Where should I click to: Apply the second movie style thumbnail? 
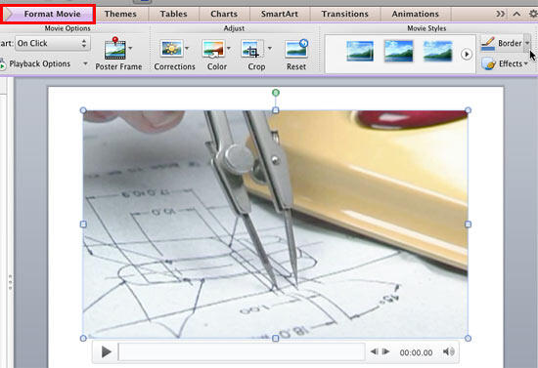click(399, 52)
